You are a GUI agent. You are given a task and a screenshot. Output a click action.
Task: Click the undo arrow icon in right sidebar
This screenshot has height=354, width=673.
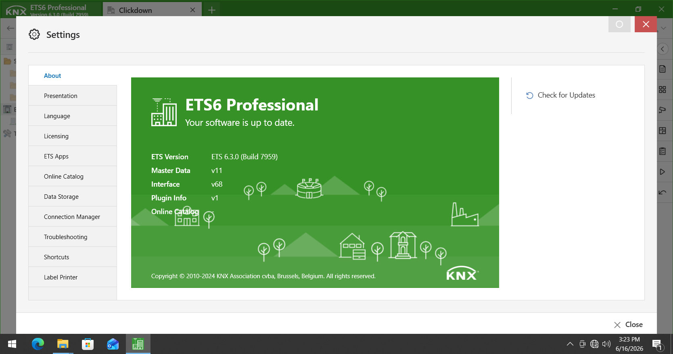pos(663,192)
